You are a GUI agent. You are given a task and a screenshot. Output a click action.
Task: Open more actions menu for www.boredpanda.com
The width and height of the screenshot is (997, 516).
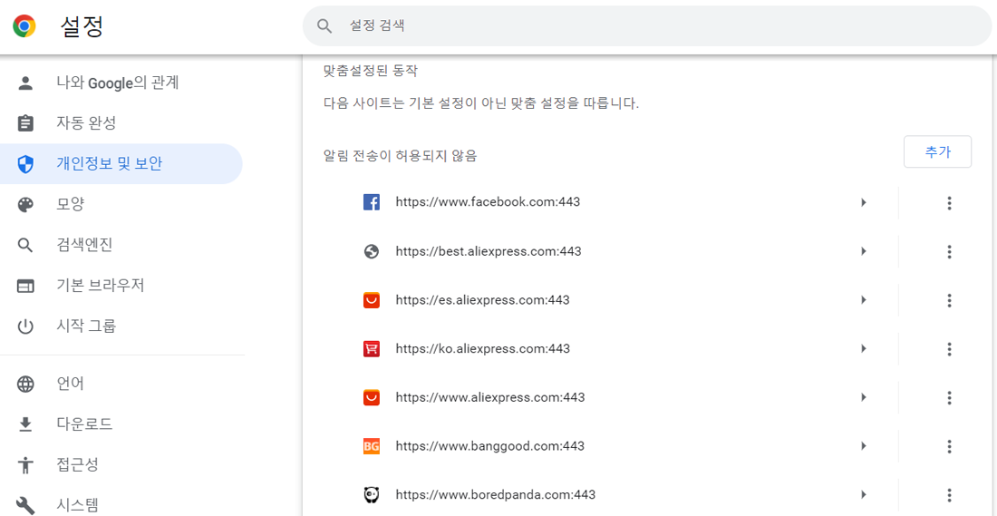pyautogui.click(x=949, y=495)
